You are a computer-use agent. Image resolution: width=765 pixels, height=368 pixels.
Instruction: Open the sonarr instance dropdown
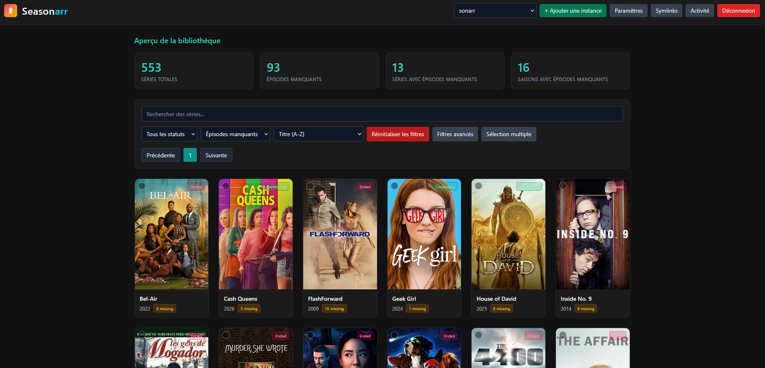point(495,11)
